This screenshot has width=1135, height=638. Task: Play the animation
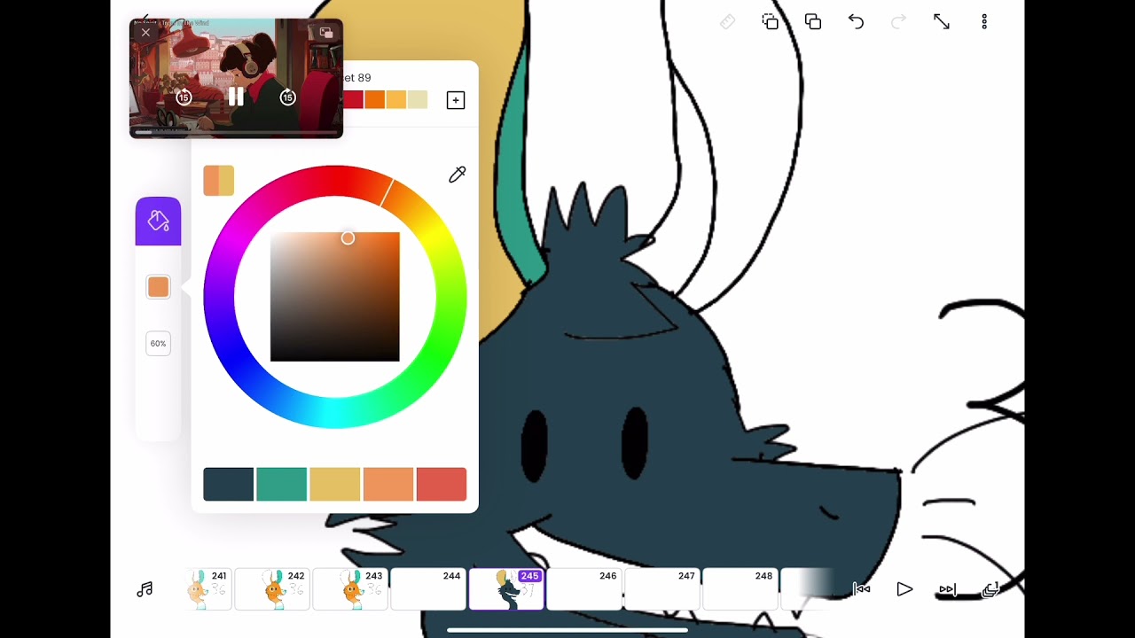pos(904,589)
